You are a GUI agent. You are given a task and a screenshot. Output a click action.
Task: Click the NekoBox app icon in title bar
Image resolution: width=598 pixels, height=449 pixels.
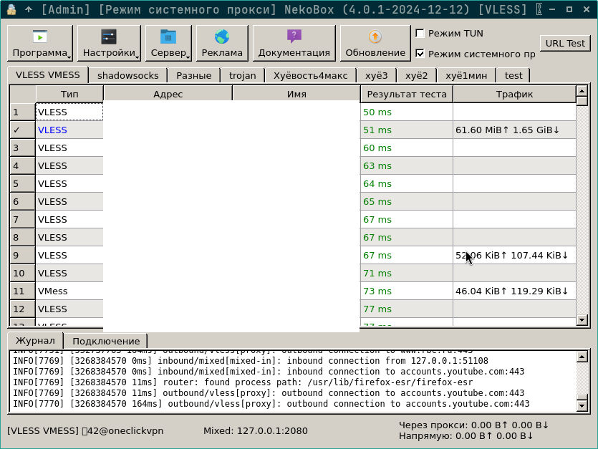pos(11,9)
